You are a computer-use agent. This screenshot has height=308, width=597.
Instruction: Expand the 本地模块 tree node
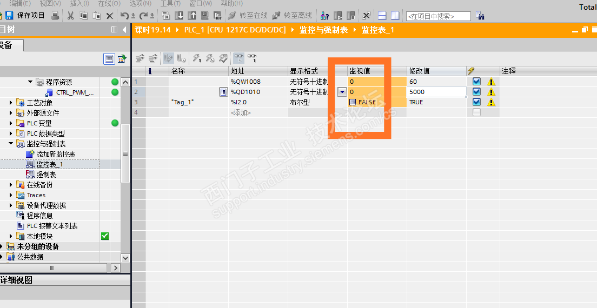click(x=11, y=236)
